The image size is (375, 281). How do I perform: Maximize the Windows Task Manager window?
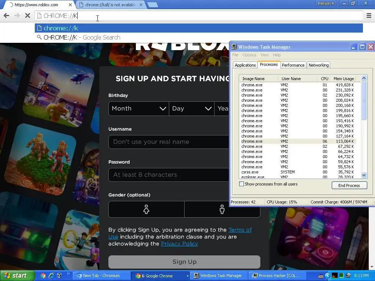click(362, 47)
